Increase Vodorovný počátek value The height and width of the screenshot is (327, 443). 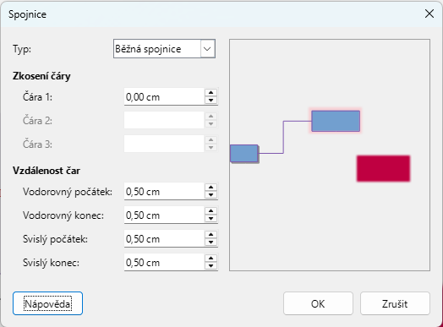click(211, 188)
